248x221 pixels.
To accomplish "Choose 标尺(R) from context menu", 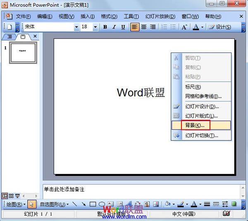I will coord(201,87).
